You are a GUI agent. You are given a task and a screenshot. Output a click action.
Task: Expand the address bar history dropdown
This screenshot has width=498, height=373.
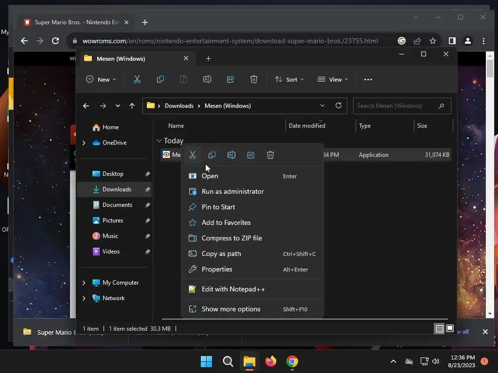(322, 105)
